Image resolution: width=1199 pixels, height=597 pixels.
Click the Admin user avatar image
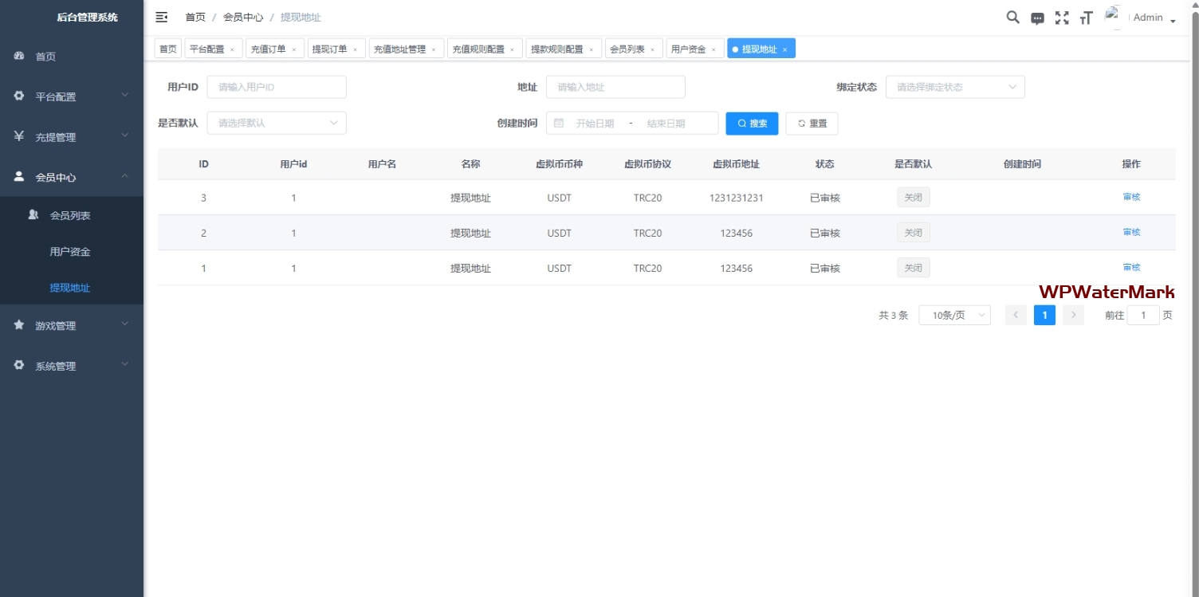tap(1113, 17)
